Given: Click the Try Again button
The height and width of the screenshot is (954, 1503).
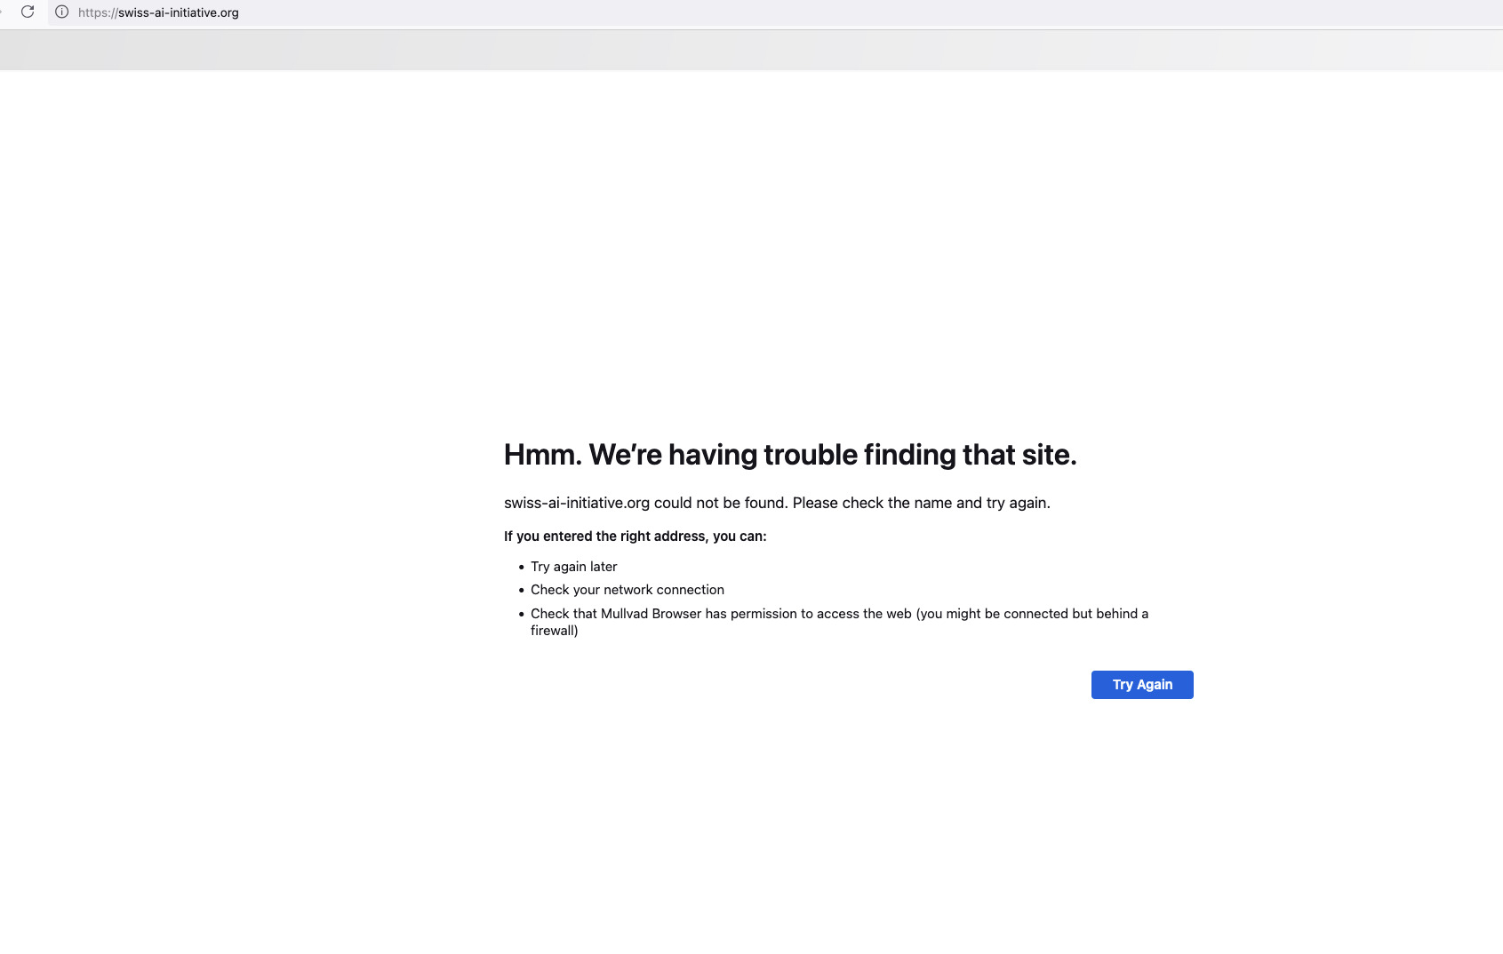Looking at the screenshot, I should [1142, 684].
